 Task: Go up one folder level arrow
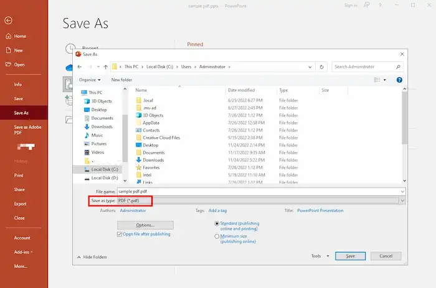coord(106,67)
